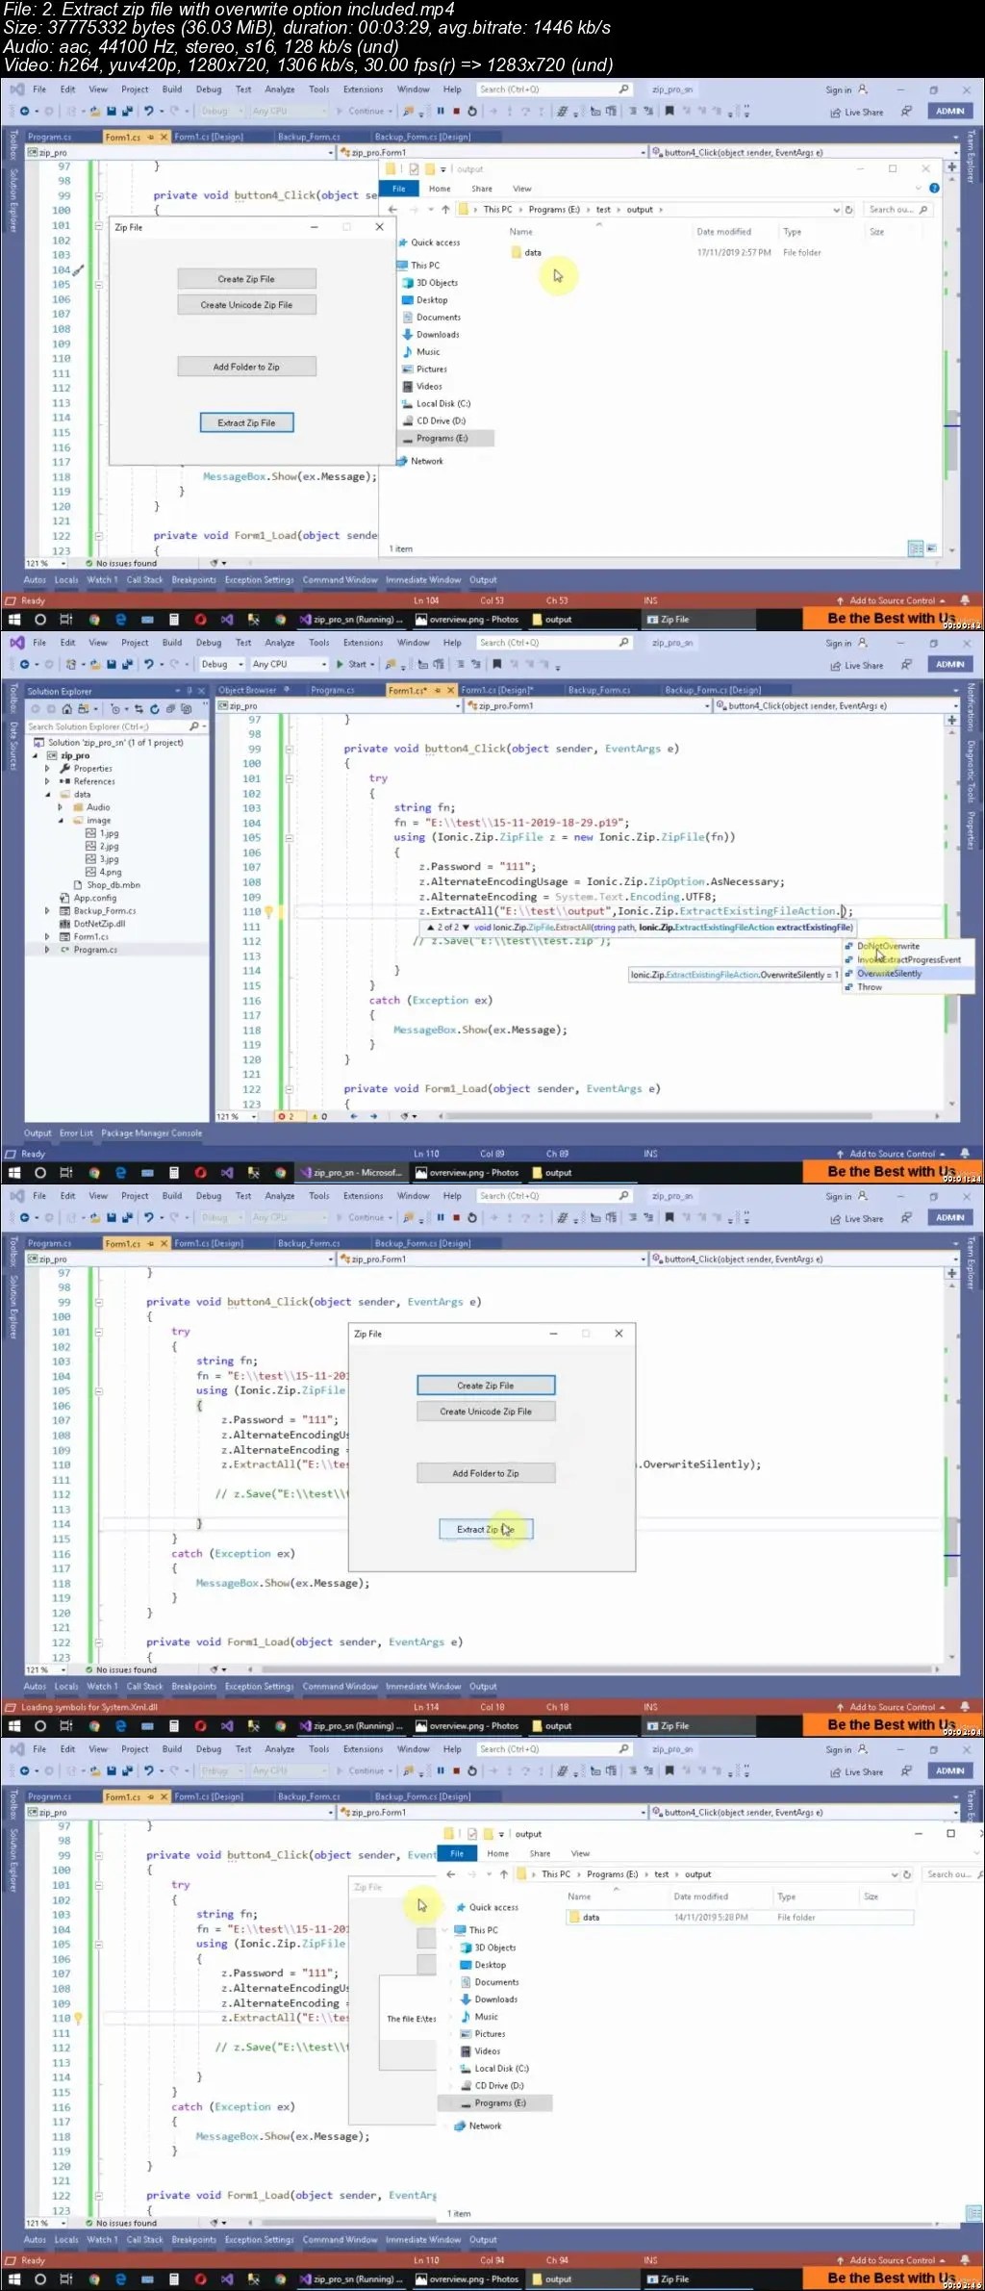
Task: Expand the Audio folder in Solution Explorer
Action: pos(60,807)
